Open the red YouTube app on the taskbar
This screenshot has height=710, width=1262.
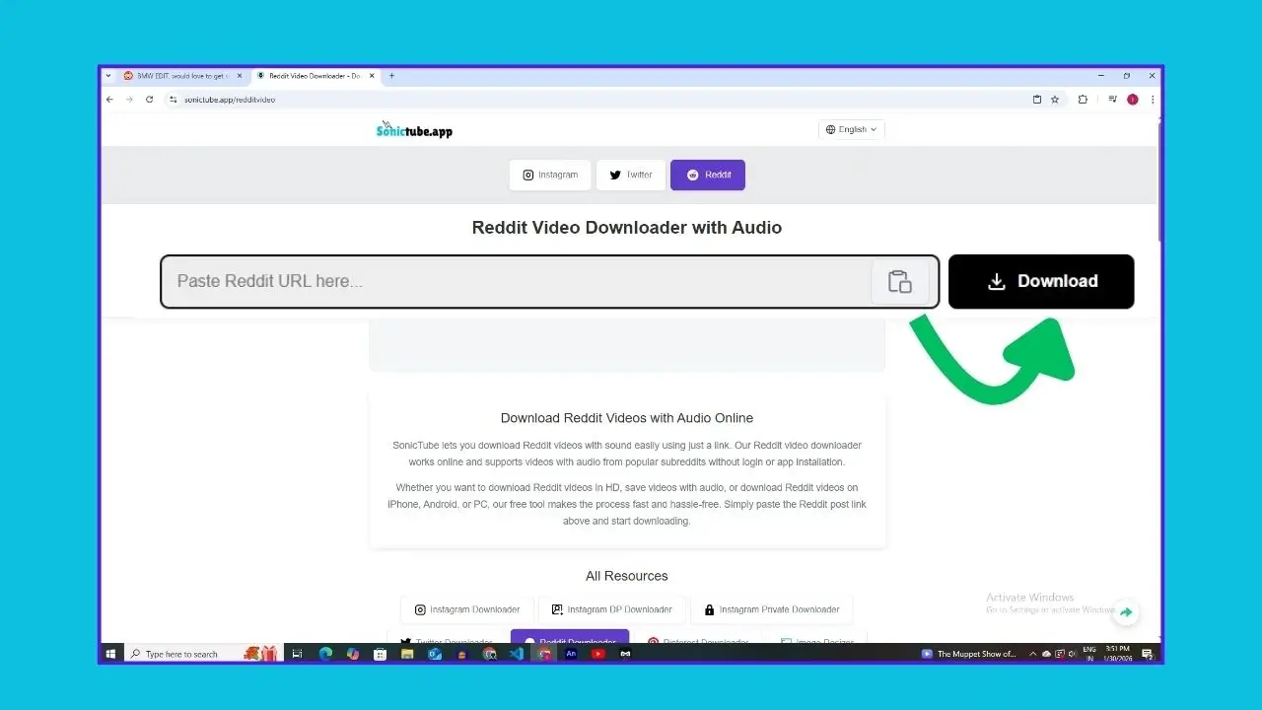click(x=597, y=654)
